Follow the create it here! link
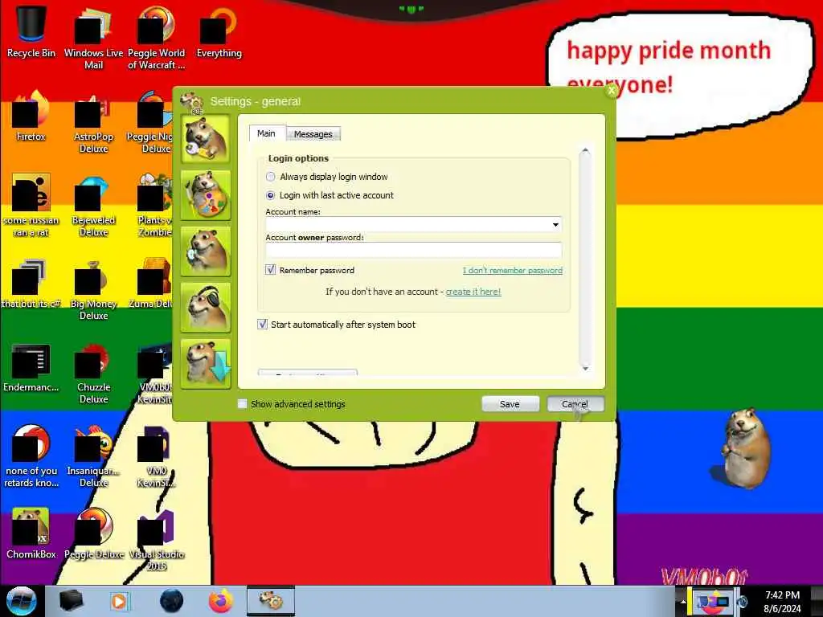This screenshot has width=823, height=617. [x=473, y=292]
